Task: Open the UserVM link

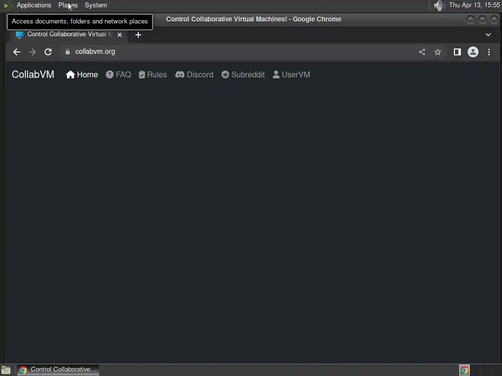Action: coord(291,74)
